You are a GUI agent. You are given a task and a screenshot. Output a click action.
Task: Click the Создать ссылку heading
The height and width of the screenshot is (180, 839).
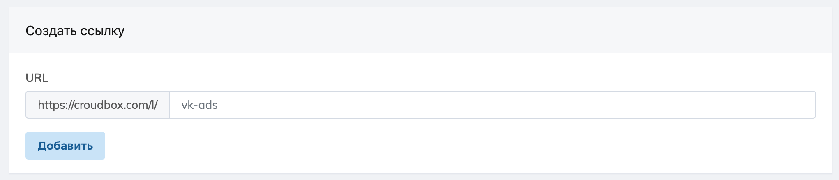point(75,31)
